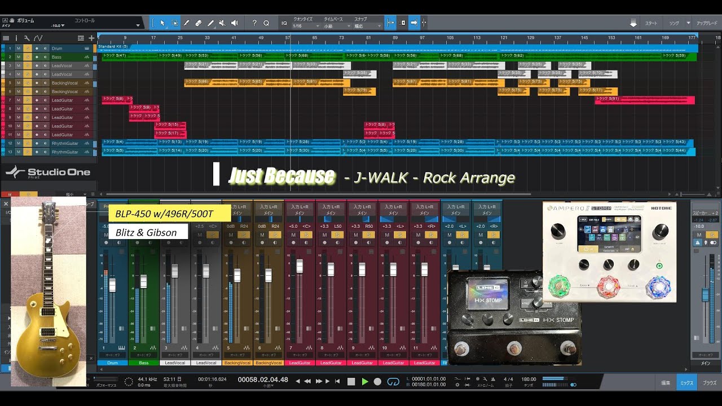Select the Range tool
This screenshot has height=406, width=722.
174,23
